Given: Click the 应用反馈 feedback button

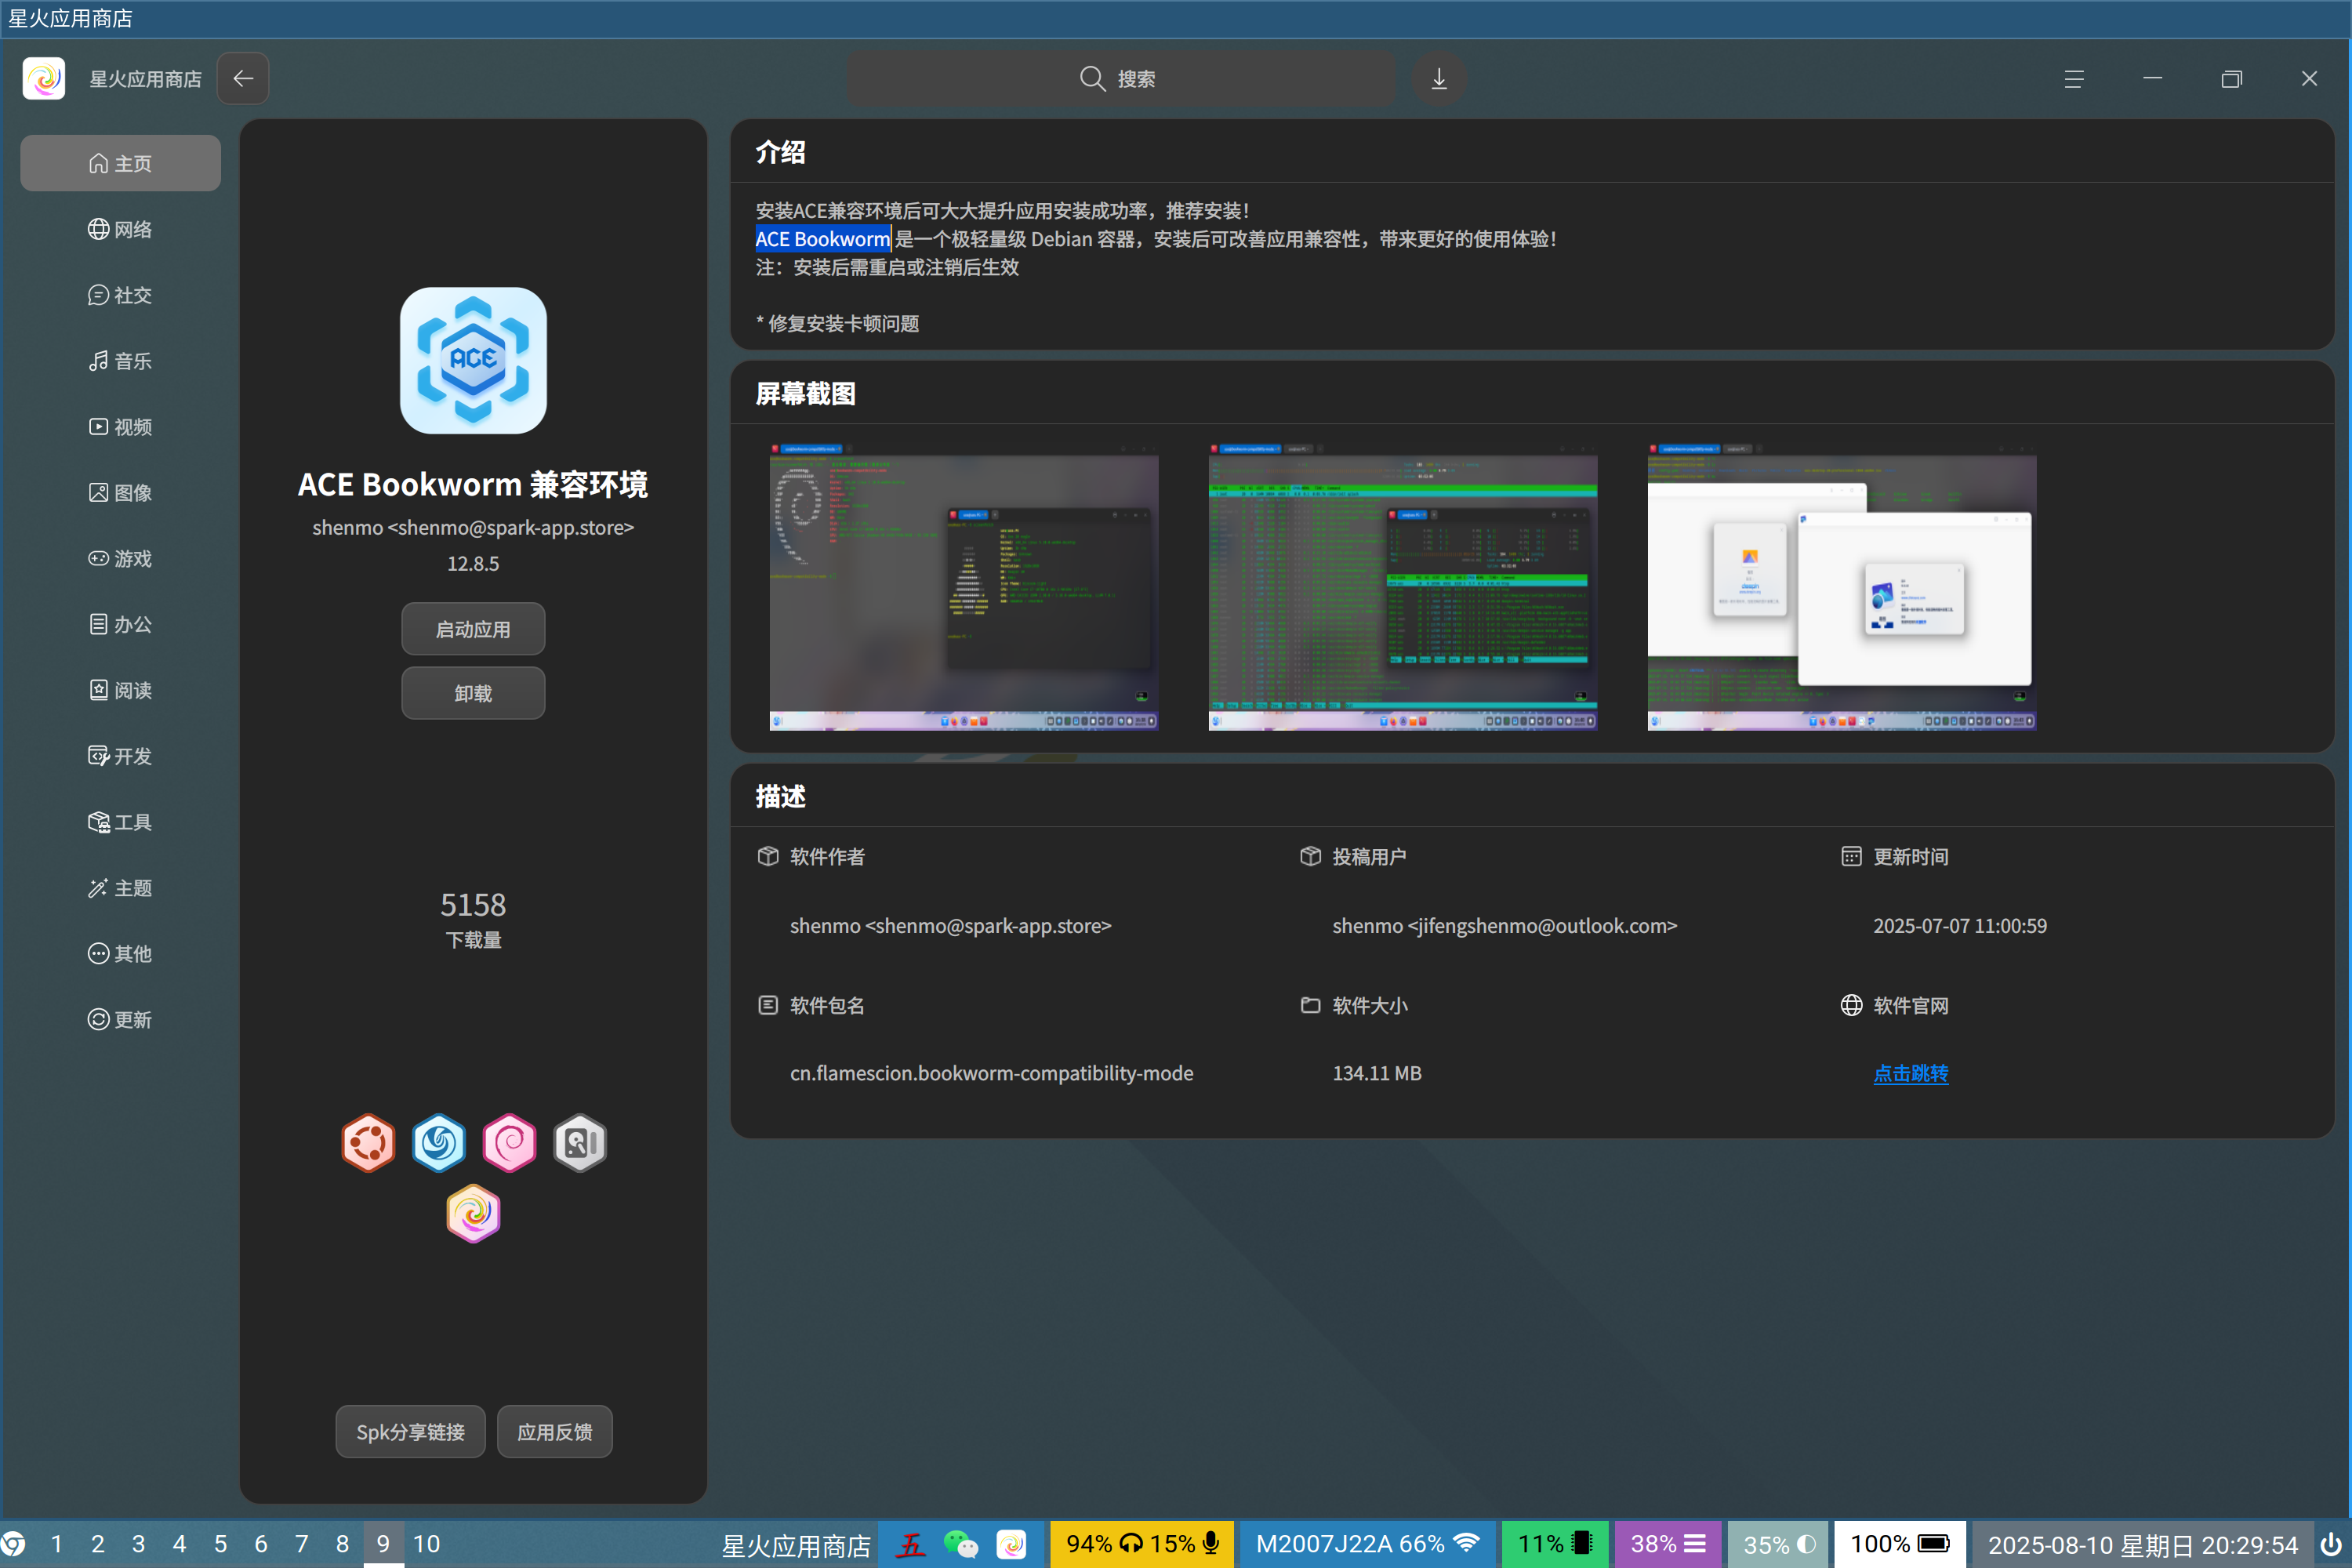Looking at the screenshot, I should [x=555, y=1431].
